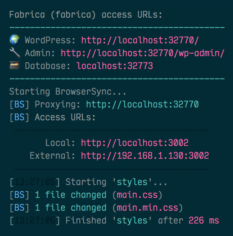Open the WordPress localhost:32770 URL

coord(140,40)
